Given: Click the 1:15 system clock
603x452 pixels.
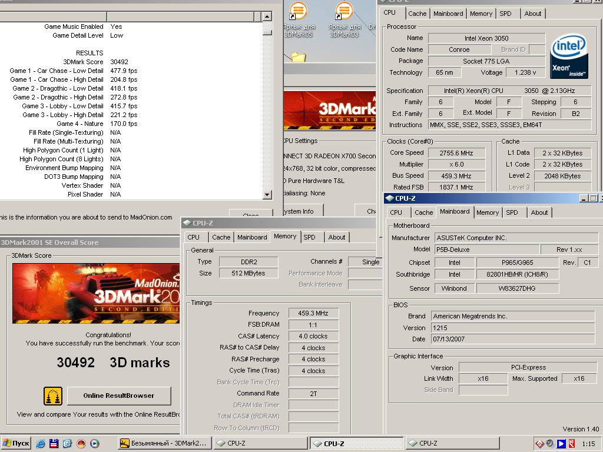Looking at the screenshot, I should pyautogui.click(x=588, y=444).
